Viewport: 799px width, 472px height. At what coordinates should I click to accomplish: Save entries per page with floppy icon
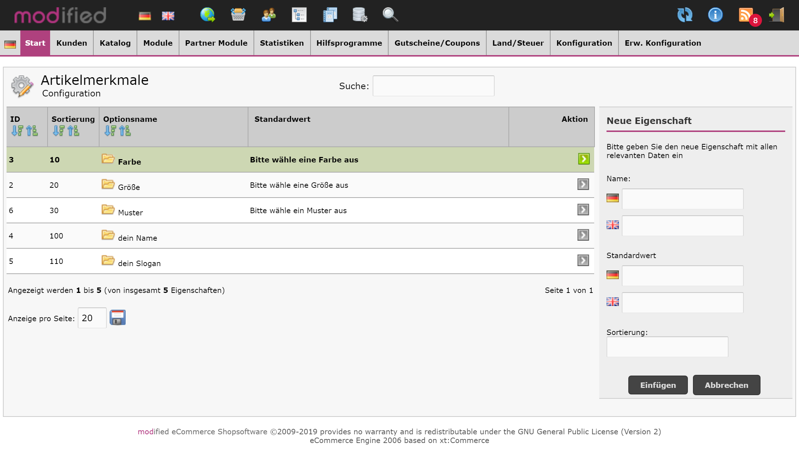(118, 318)
